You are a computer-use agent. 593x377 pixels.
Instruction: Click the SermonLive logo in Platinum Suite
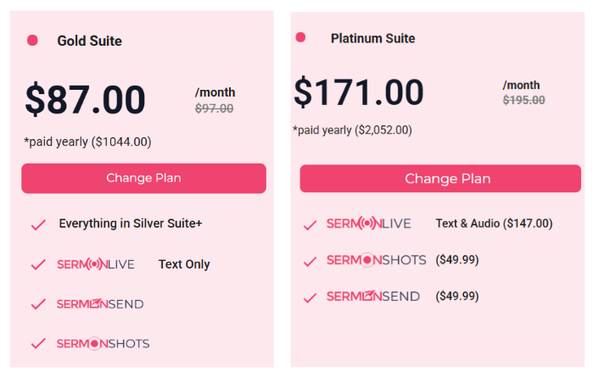369,224
